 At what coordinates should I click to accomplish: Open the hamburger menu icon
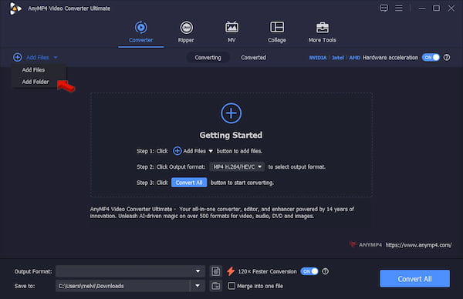click(399, 8)
